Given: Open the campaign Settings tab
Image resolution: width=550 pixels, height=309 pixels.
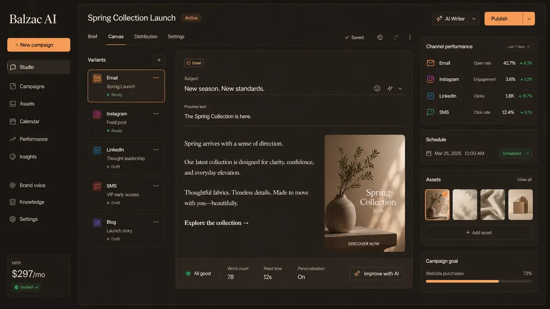Looking at the screenshot, I should pos(176,37).
